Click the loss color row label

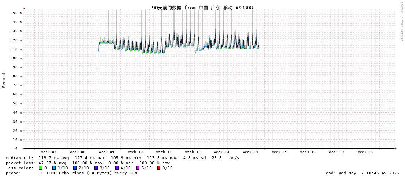click(20, 168)
